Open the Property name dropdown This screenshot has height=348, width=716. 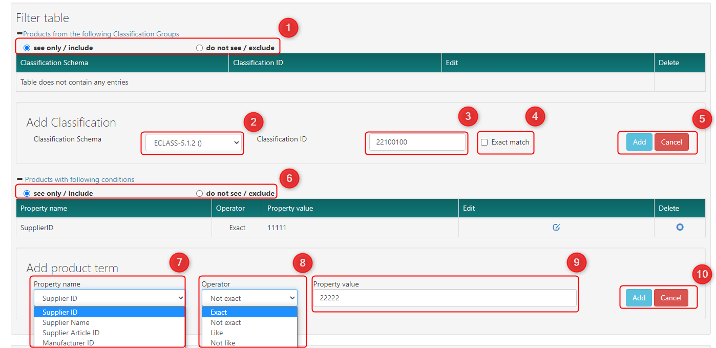tap(109, 298)
